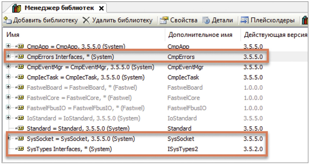310x165 pixels.
Task: Select row FastwelCore = FastwelCore, * (Fastwel)
Action: pos(79,98)
